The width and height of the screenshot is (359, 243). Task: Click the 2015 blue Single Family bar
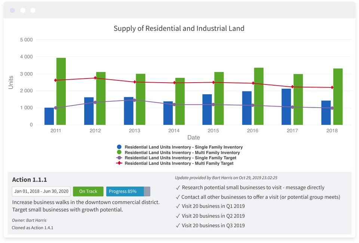[207, 110]
